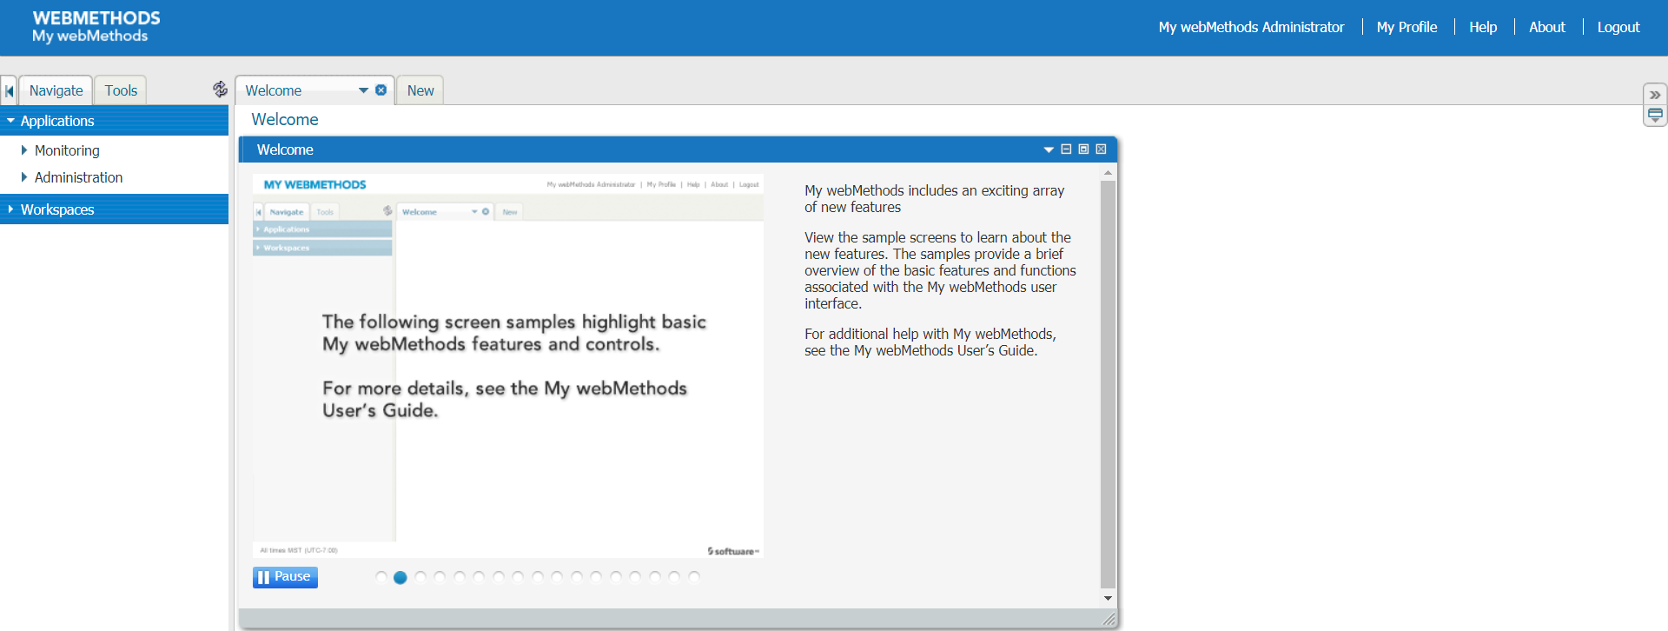Open the About link
The width and height of the screenshot is (1668, 631).
coord(1547,27)
